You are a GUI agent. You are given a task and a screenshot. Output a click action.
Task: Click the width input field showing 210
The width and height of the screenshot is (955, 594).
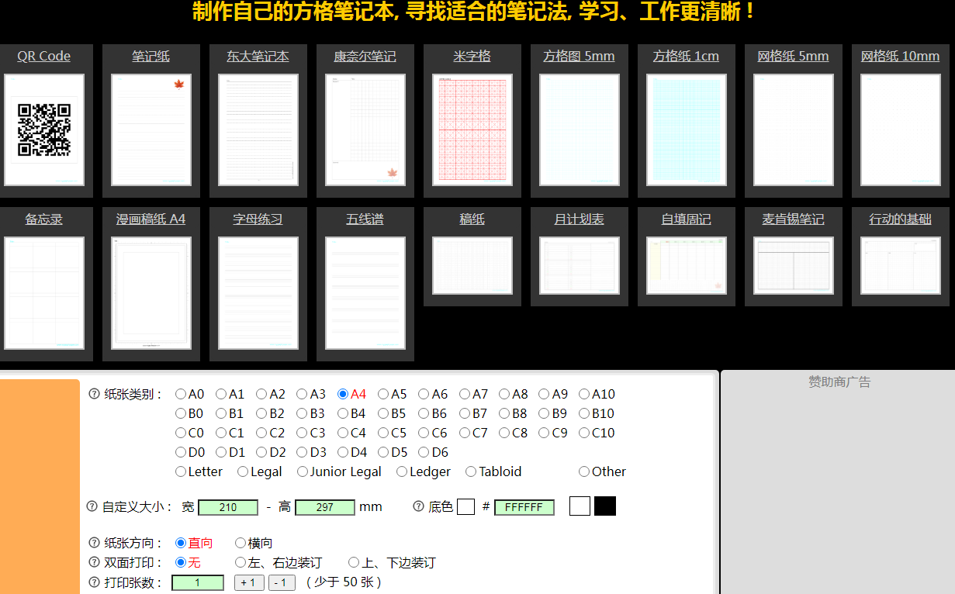tap(228, 507)
